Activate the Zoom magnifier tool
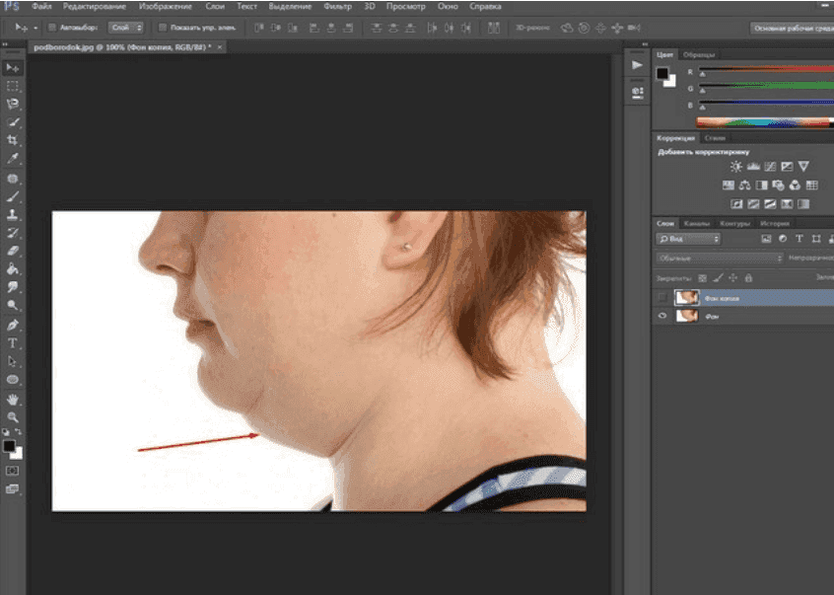 pyautogui.click(x=13, y=417)
